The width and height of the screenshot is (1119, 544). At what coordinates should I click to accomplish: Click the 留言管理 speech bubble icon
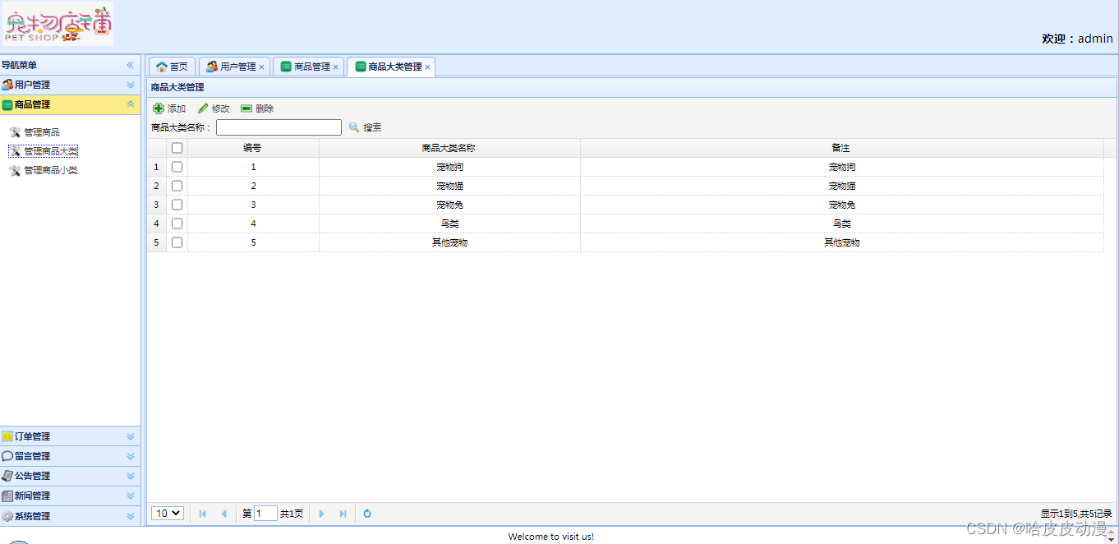(7, 456)
